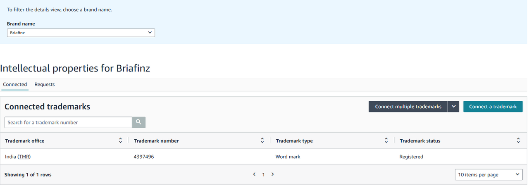Sort by Trademark status column arrows
This screenshot has height=188, width=529.
(x=518, y=140)
